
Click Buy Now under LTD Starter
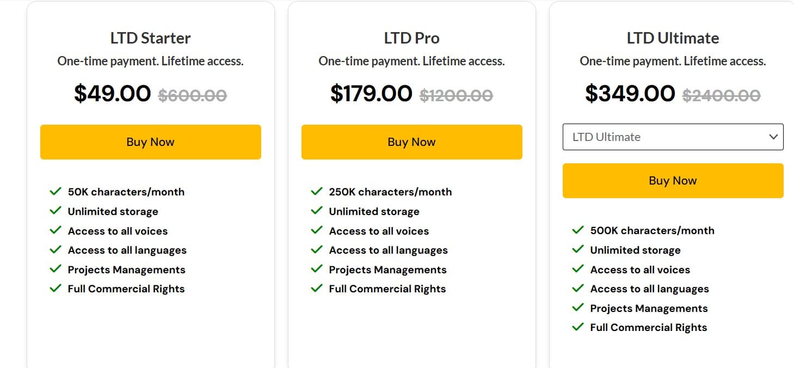[x=150, y=142]
